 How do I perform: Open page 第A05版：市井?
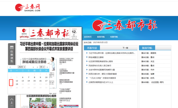click(x=148, y=70)
